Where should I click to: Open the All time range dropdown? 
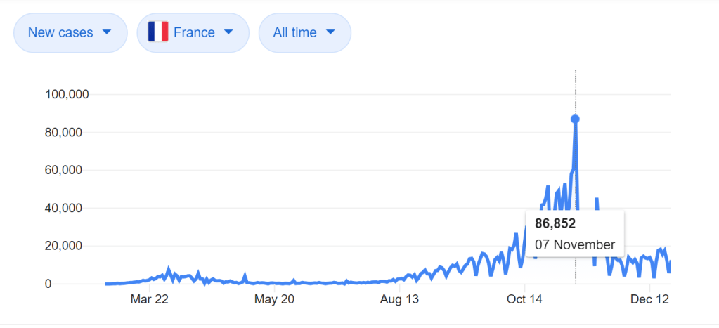(x=304, y=32)
